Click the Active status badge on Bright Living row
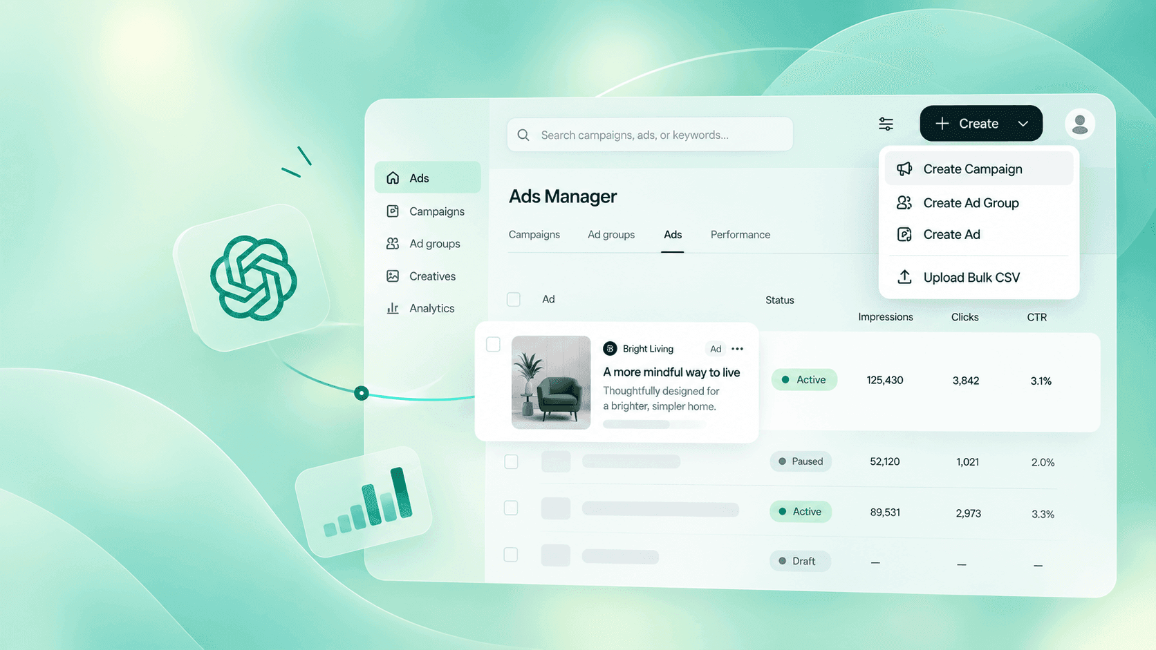1156x650 pixels. [804, 380]
